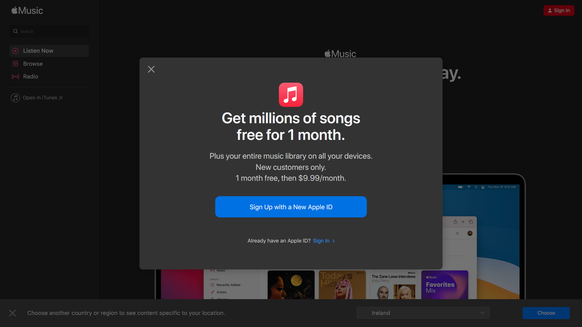This screenshot has height=327, width=582.
Task: Click 'Recently Added' in the laptop preview
Action: coord(228,285)
